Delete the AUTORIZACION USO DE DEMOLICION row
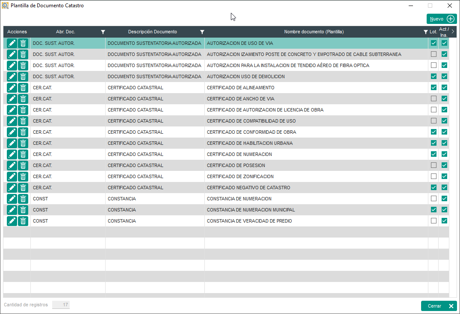460x314 pixels. [23, 76]
